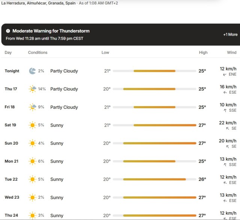Click the Thu 24 temperature range bar
240x220 pixels.
[x=154, y=216]
